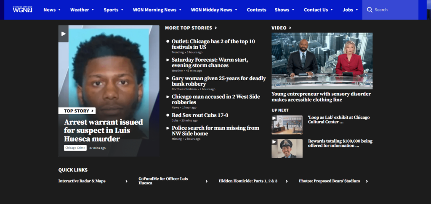Click the Search input field
The height and width of the screenshot is (204, 431).
[390, 10]
